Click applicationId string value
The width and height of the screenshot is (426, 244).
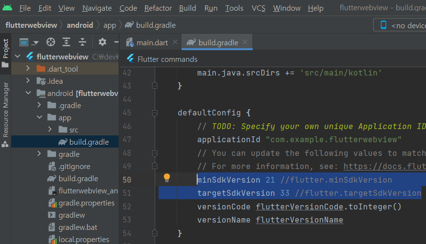point(334,140)
